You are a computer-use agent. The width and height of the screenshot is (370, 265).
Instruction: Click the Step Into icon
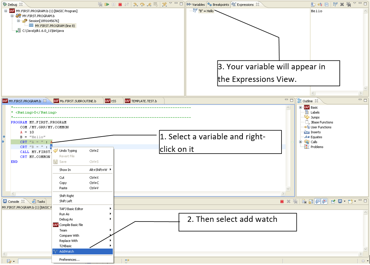click(x=136, y=4)
